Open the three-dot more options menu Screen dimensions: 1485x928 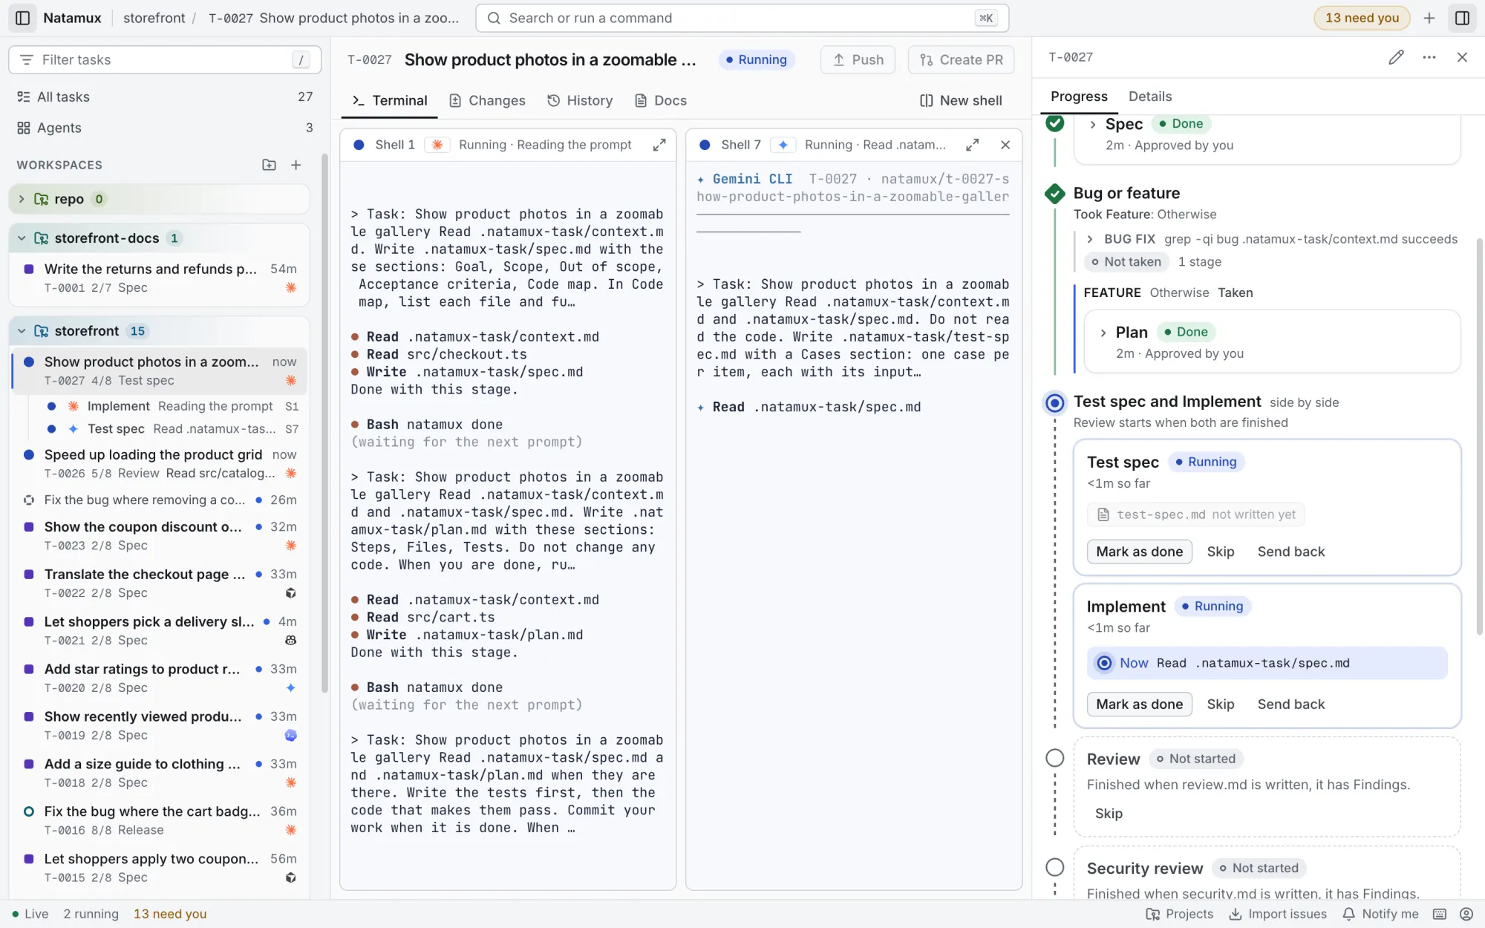[1429, 57]
